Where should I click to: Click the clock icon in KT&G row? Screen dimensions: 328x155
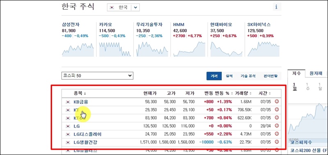[x=277, y=118]
